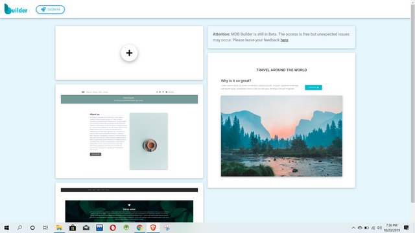Click the SIGN IN button
Viewport: 415px width, 233px height.
(51, 10)
